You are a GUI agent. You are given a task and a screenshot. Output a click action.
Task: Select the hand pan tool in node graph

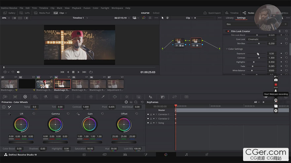[x=167, y=18]
